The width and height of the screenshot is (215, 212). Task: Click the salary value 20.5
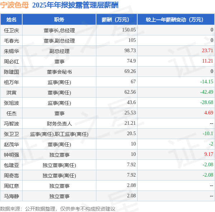click(132, 134)
